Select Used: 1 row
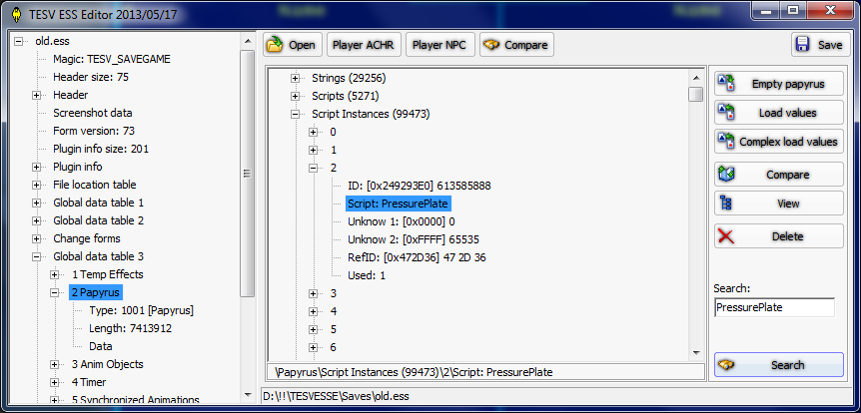The height and width of the screenshot is (413, 861). click(x=367, y=276)
